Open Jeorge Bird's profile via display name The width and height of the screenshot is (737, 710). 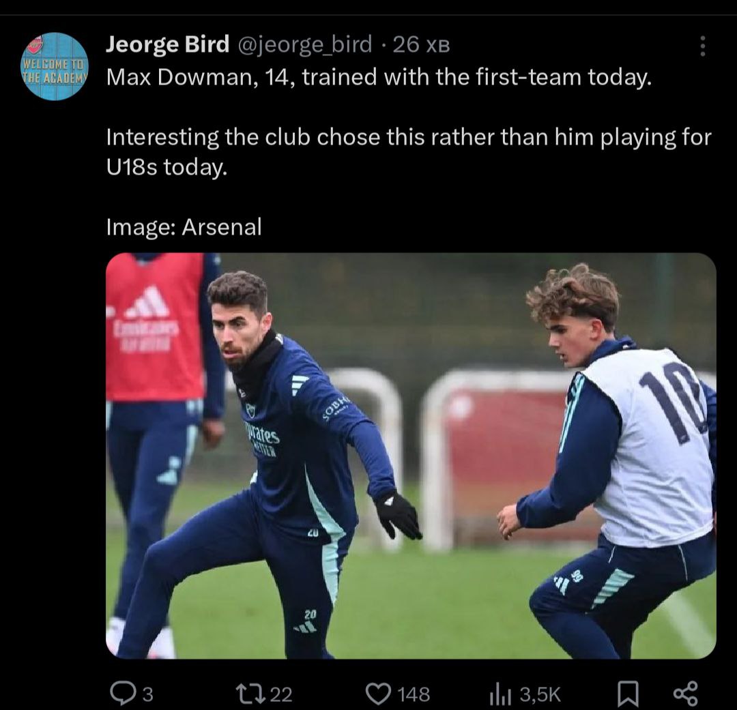[167, 45]
